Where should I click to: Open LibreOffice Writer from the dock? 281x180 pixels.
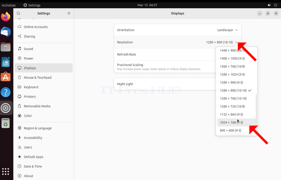[6, 62]
